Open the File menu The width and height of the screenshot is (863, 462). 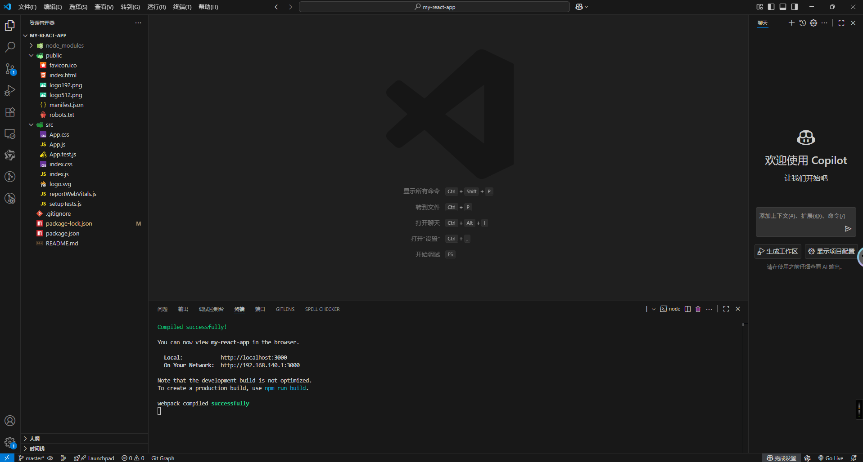click(27, 7)
